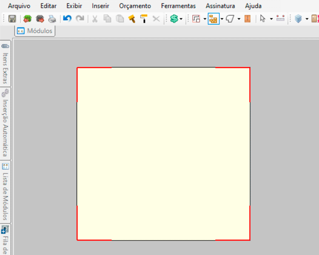Select the hammer tool icon

[x=132, y=19]
